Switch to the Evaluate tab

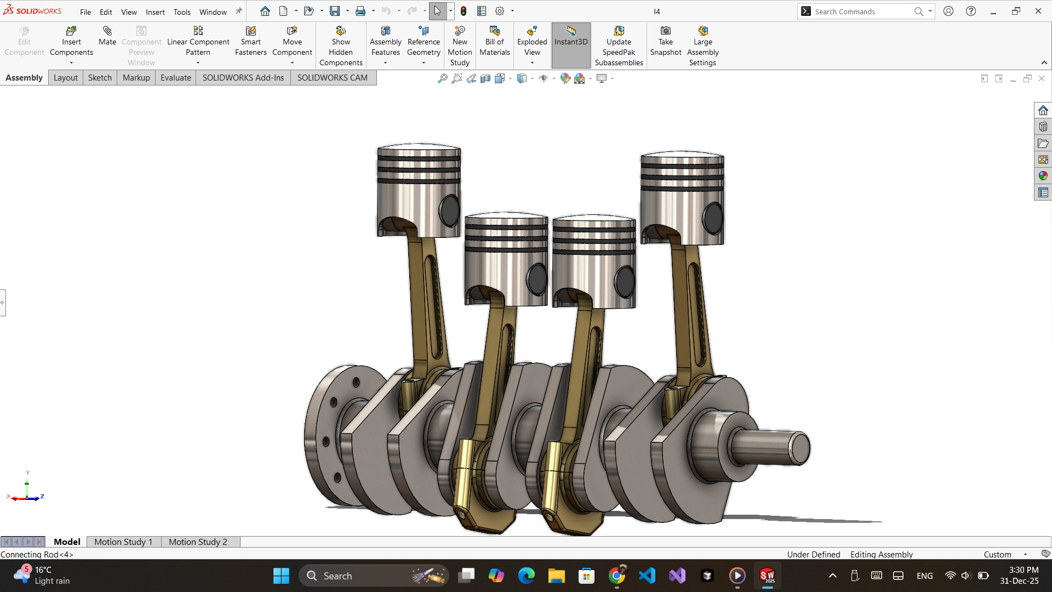[175, 78]
